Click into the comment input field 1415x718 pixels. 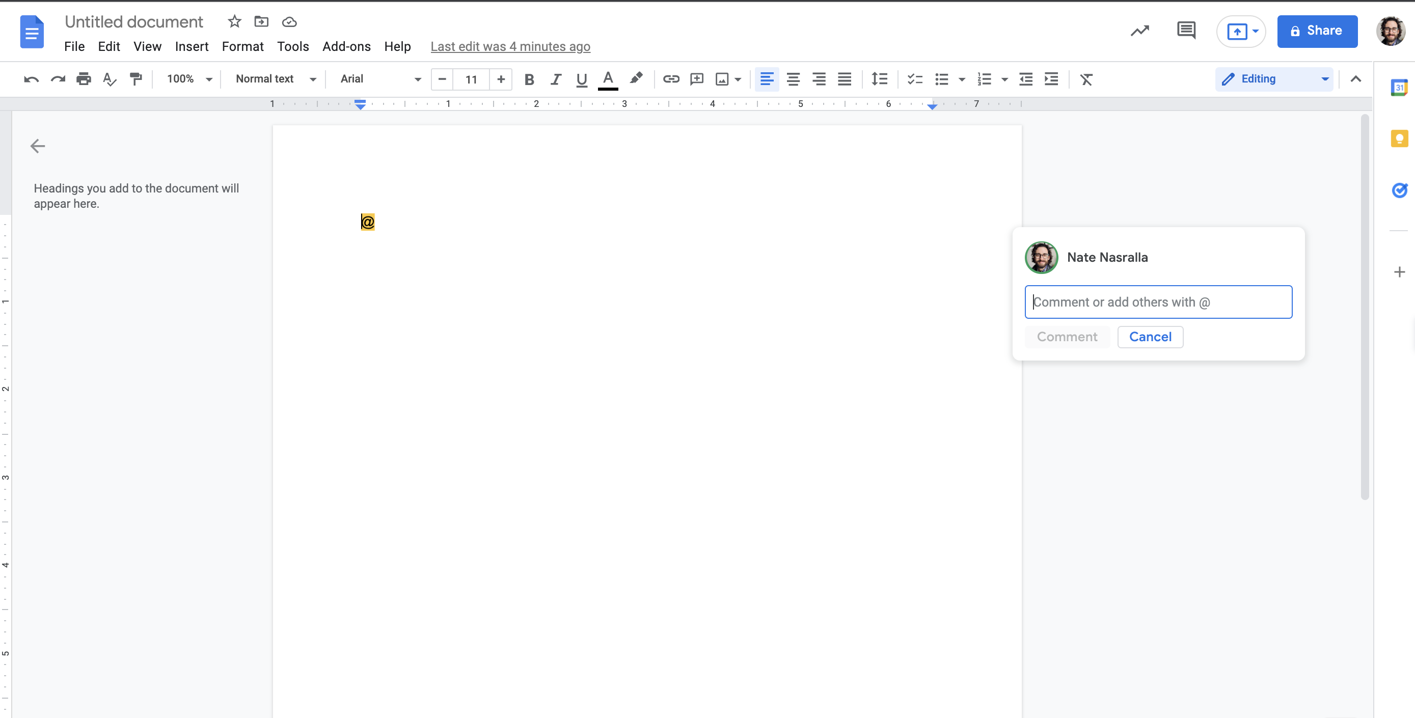pyautogui.click(x=1158, y=302)
